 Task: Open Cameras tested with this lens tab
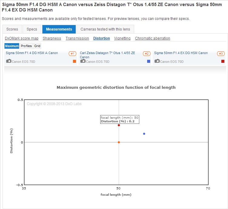(x=105, y=29)
